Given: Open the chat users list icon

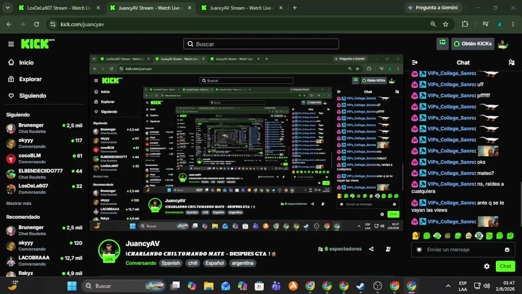Looking at the screenshot, I should click(511, 62).
